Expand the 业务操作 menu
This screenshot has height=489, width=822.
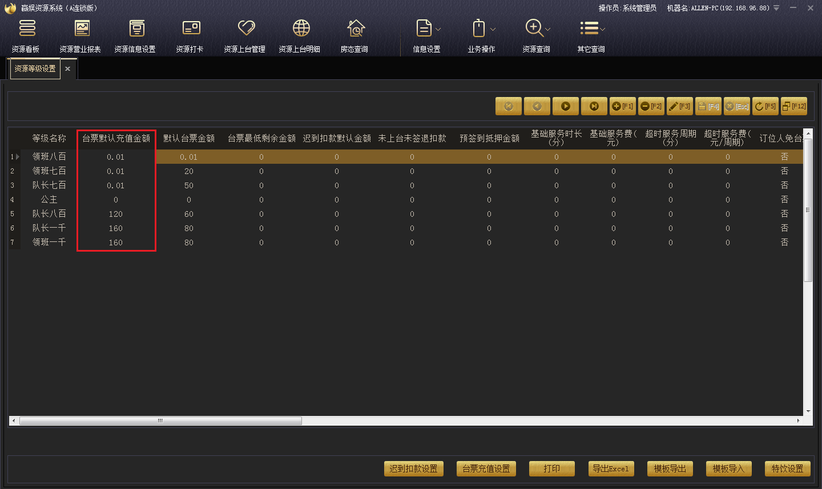pyautogui.click(x=482, y=36)
